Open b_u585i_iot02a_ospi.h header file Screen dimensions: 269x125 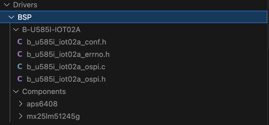coord(66,79)
